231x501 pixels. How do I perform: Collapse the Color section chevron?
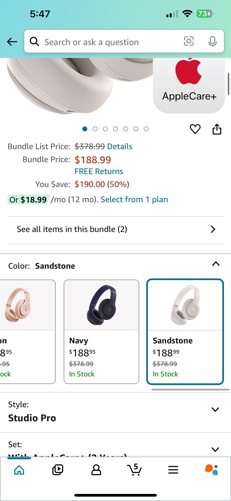[x=216, y=264]
